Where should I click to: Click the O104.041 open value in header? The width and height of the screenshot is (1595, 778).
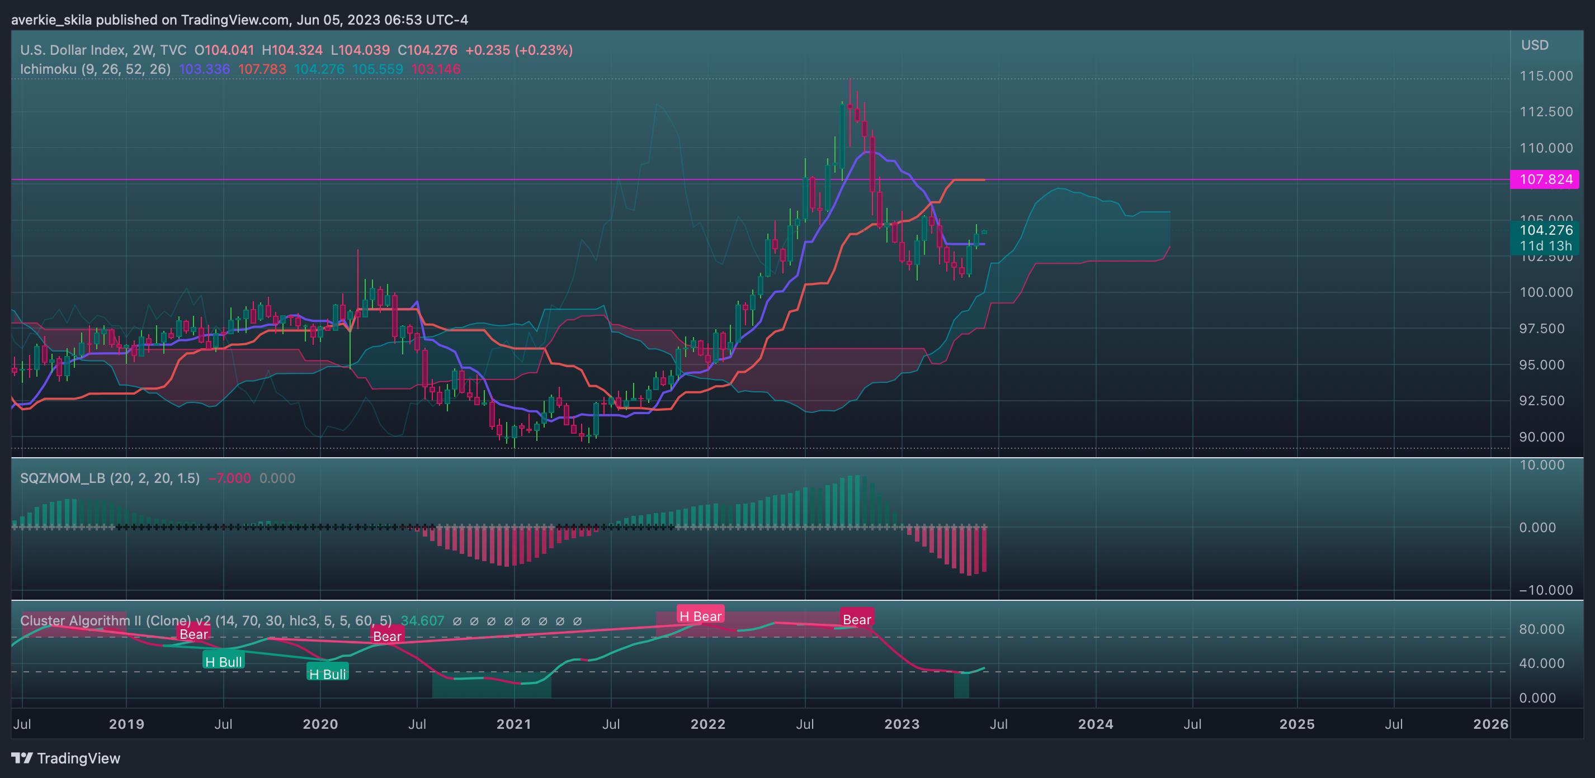[x=224, y=50]
